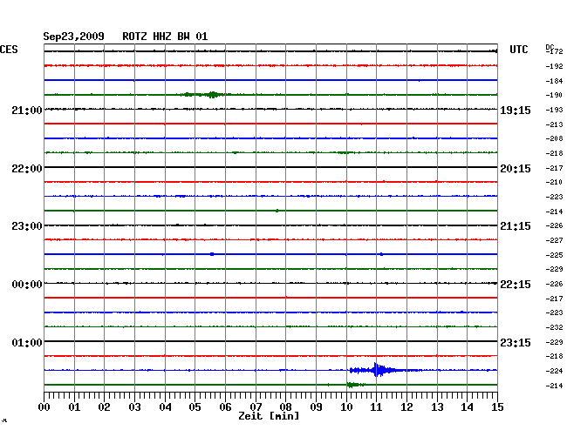
Task: Click the large blue seismic event near minute 11
Action: pos(377,370)
